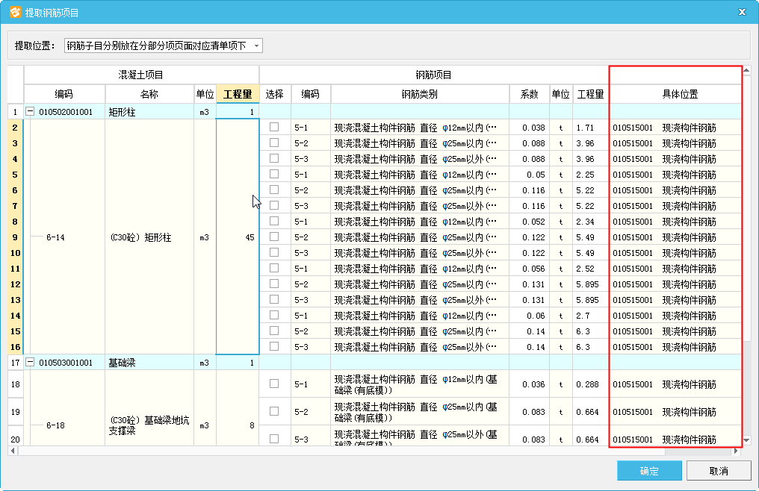Click the 系数 column header
Image resolution: width=759 pixels, height=491 pixels.
click(x=529, y=94)
